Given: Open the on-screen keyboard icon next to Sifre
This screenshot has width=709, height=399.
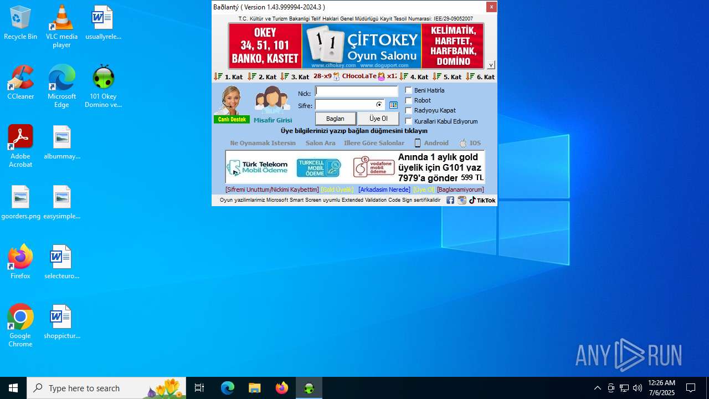Looking at the screenshot, I should [393, 105].
